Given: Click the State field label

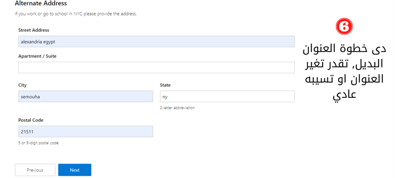Looking at the screenshot, I should click(x=165, y=86).
